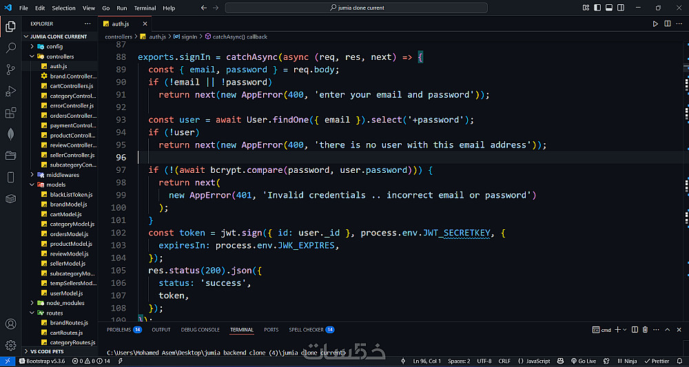
Task: Switch to the PORTS tab
Action: click(x=271, y=330)
